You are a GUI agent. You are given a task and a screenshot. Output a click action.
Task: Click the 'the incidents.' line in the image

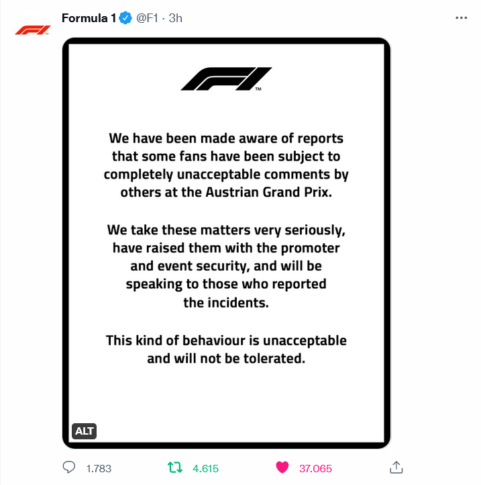(226, 303)
